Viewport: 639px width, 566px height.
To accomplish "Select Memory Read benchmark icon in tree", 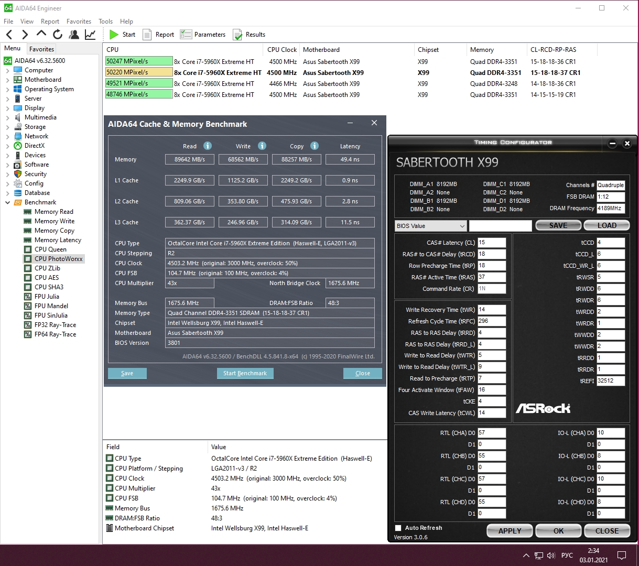I will (x=28, y=212).
